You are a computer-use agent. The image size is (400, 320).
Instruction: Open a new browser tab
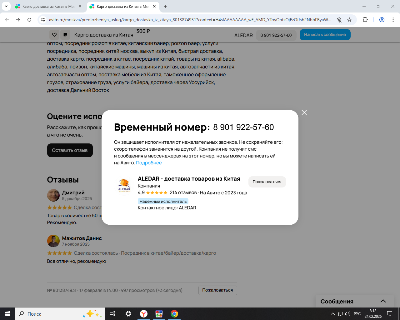(x=166, y=6)
